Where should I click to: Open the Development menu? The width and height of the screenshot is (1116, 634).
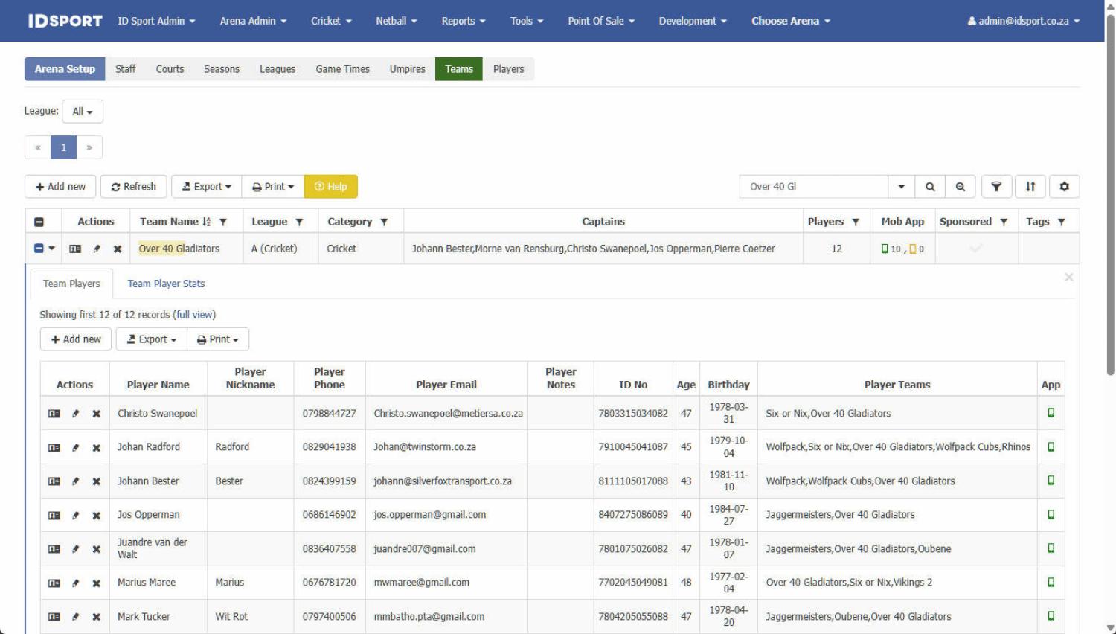click(693, 21)
